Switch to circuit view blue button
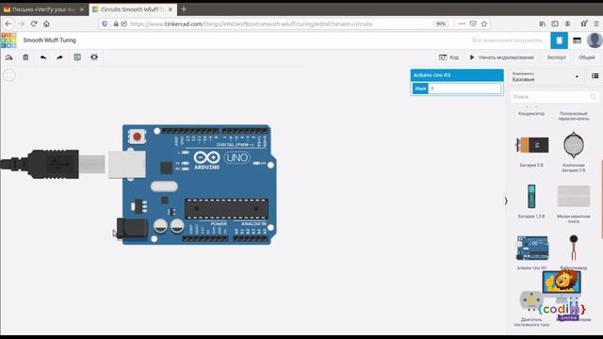603x339 pixels. (559, 40)
